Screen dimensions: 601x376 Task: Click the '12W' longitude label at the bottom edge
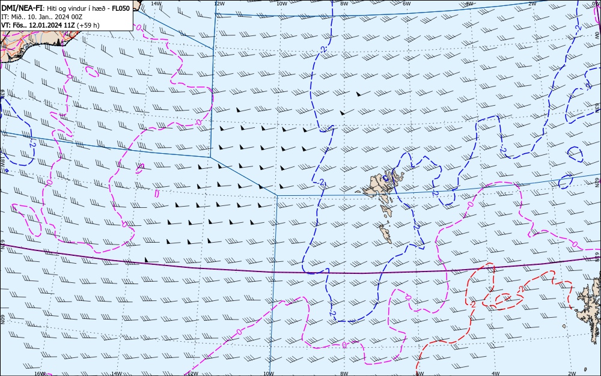[x=193, y=374]
